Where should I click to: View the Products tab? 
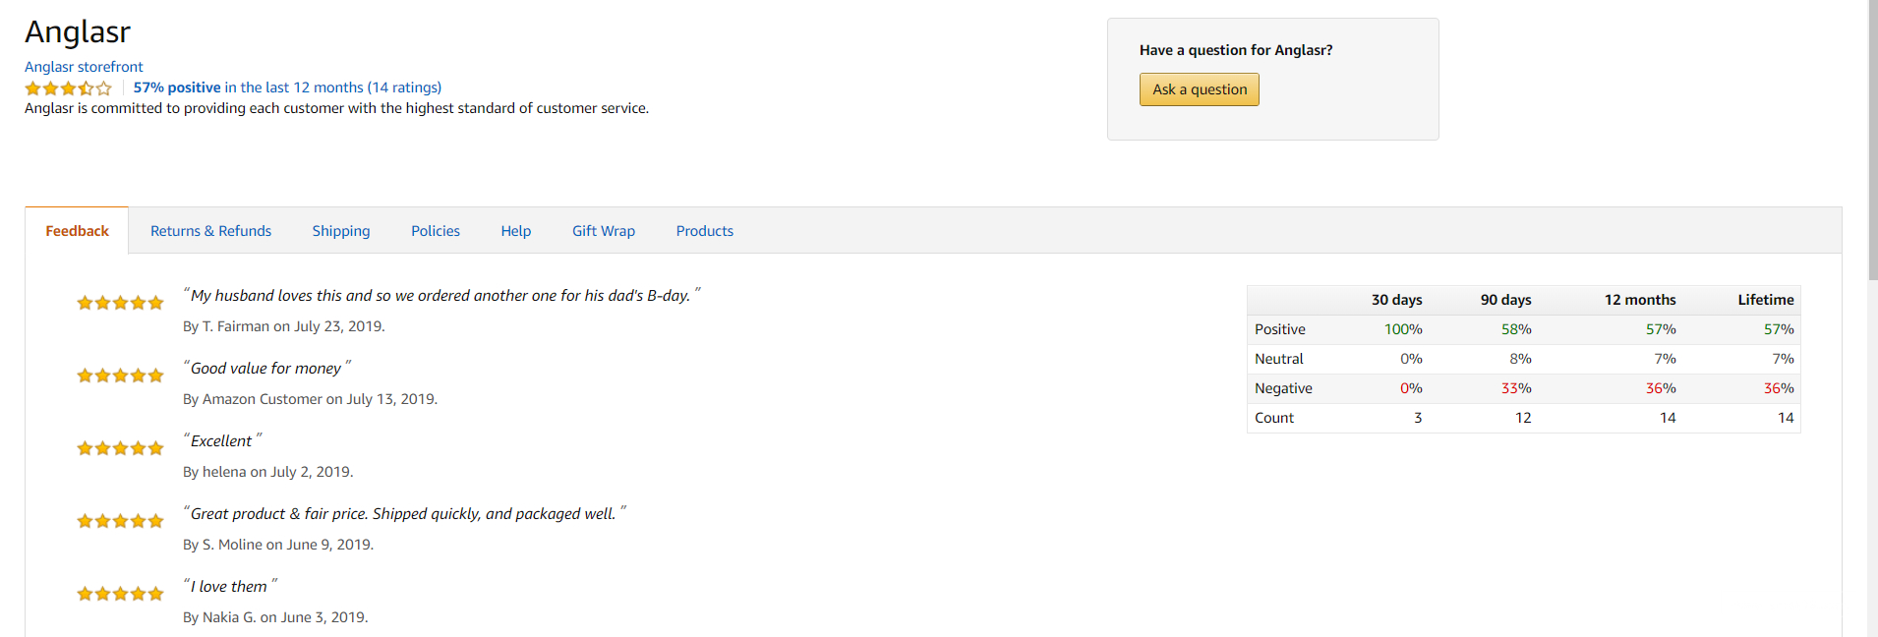pos(704,231)
